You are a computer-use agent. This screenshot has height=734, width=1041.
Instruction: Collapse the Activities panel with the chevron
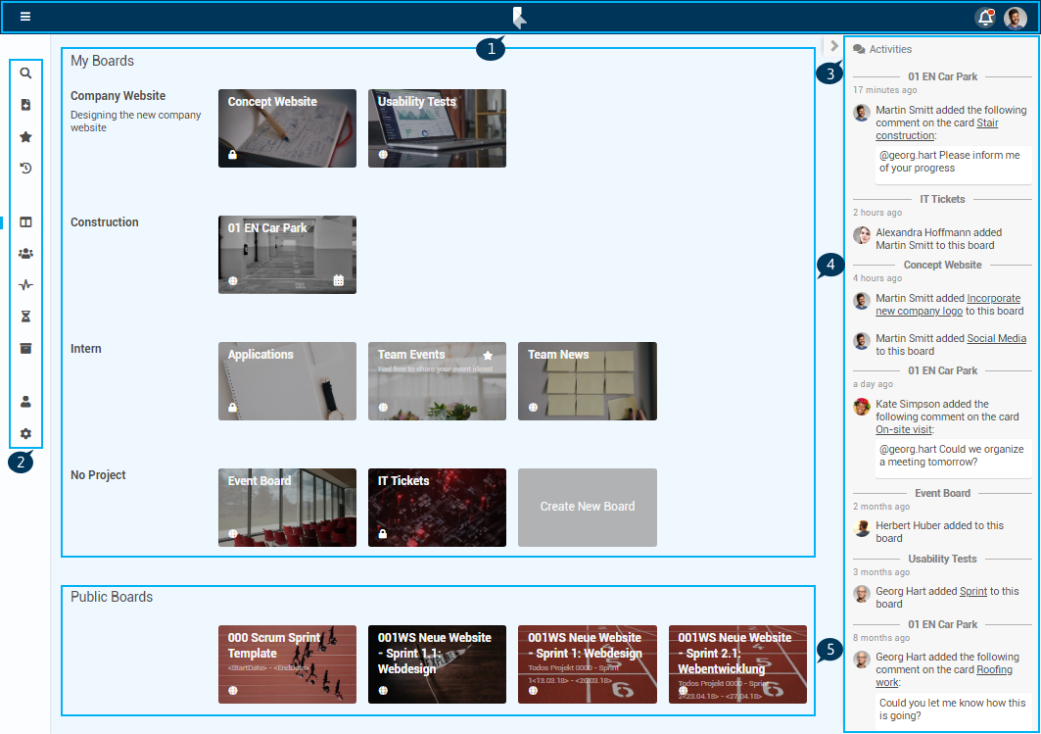(x=833, y=45)
